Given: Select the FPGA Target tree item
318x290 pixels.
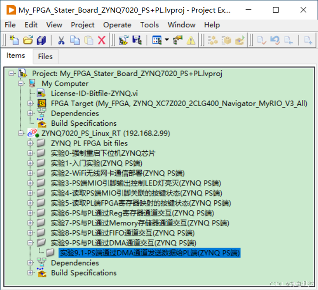Looking at the screenshot, I should click(179, 104).
